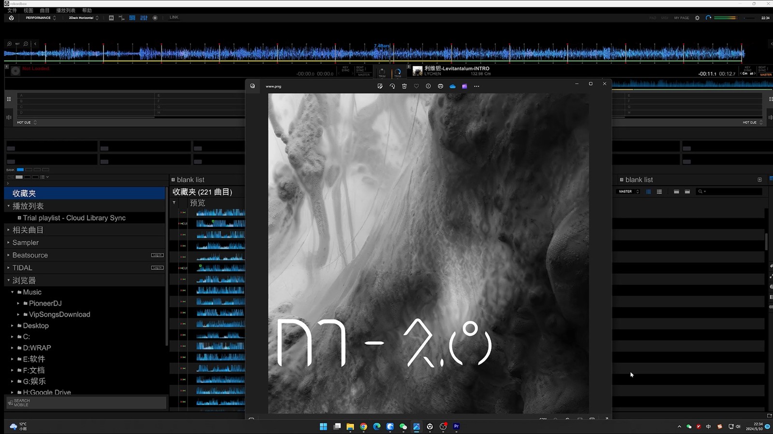773x434 pixels.
Task: Toggle deck 2 MASTER button
Action: 766,75
